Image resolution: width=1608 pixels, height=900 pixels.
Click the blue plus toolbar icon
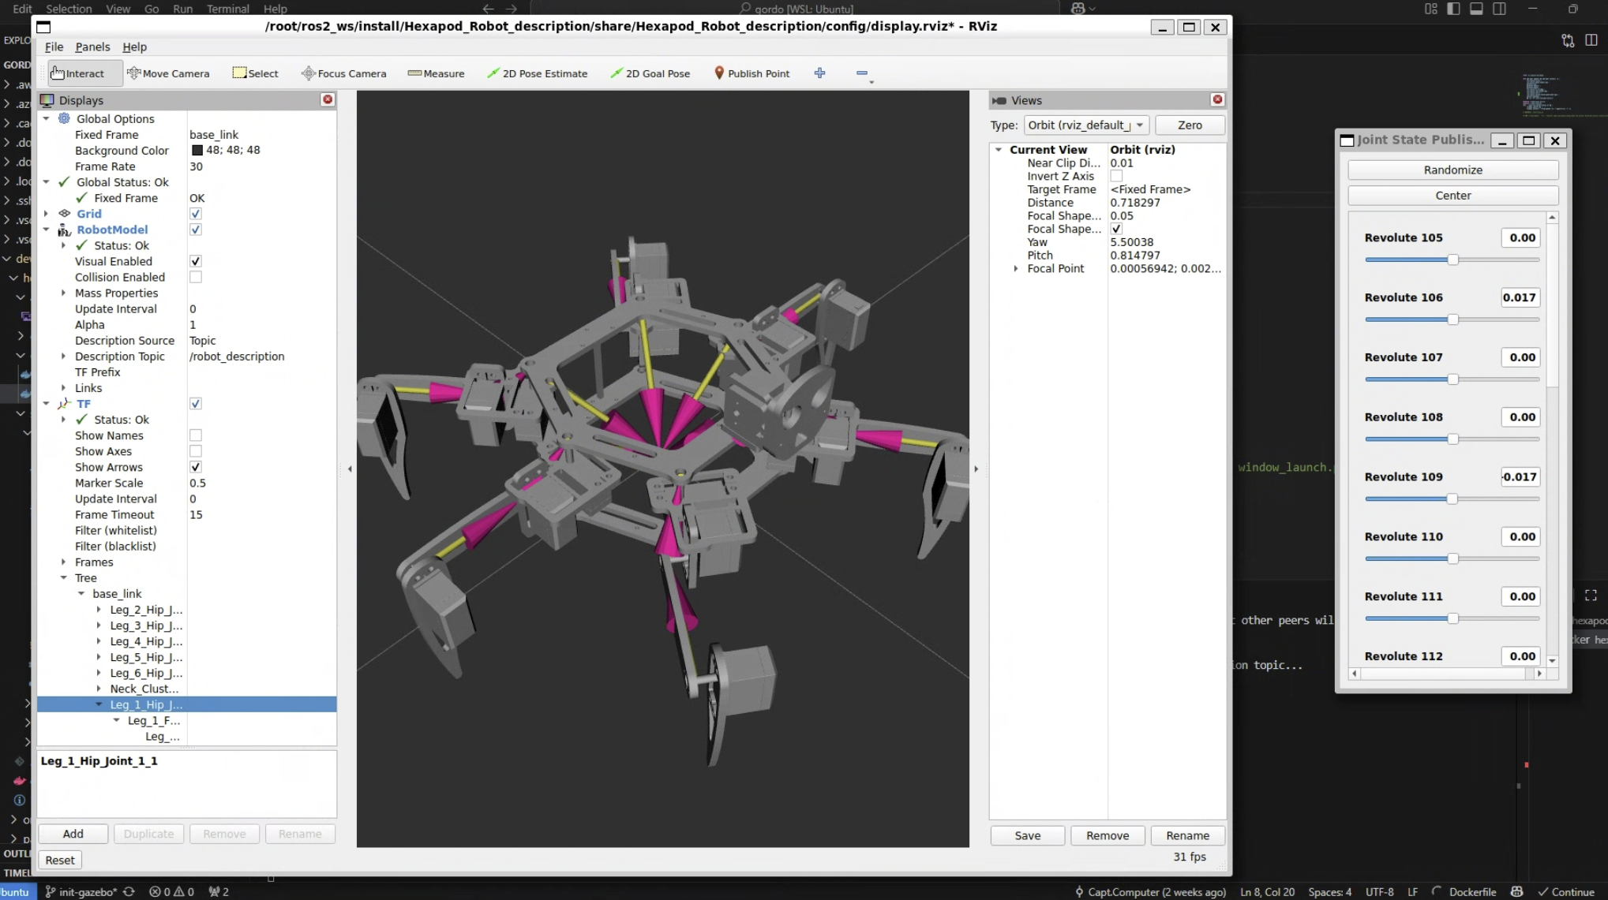tap(819, 73)
